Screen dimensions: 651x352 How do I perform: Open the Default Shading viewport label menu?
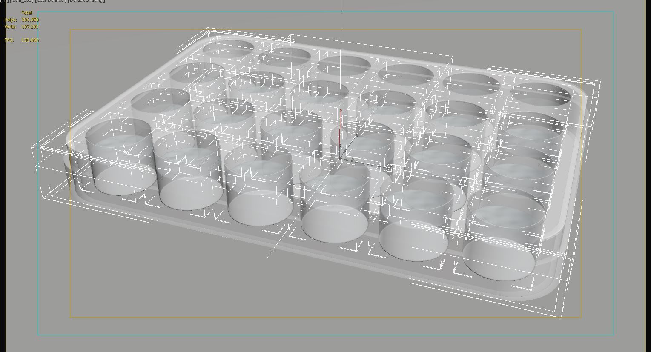86,1
